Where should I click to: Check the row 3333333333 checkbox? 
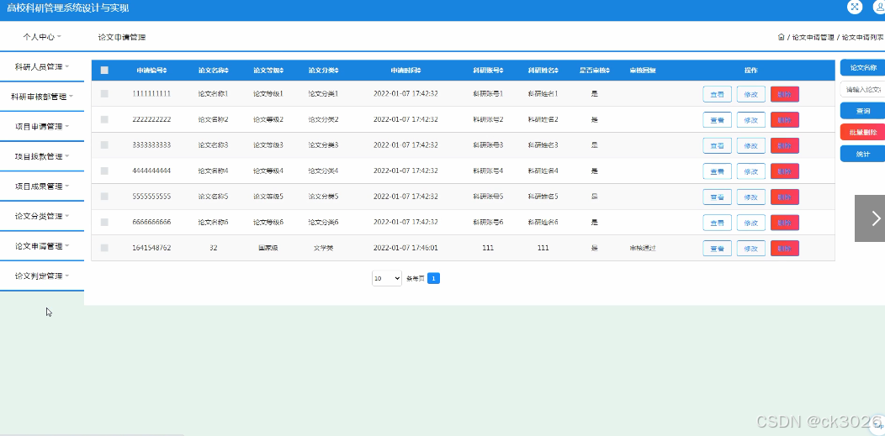coord(104,144)
